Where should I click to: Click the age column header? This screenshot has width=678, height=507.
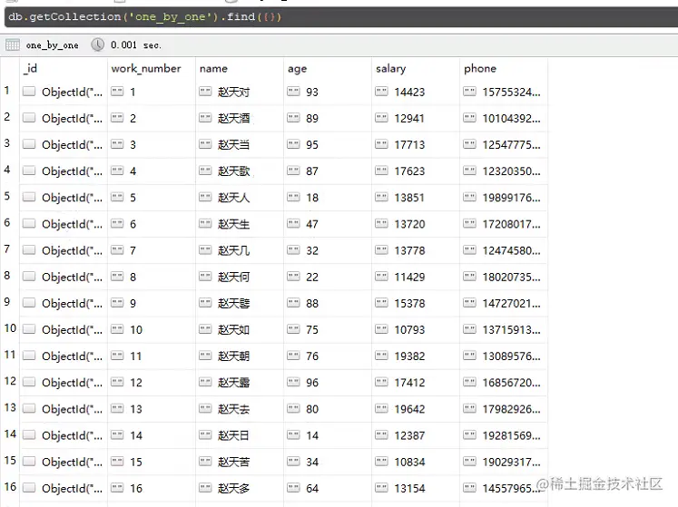click(298, 69)
